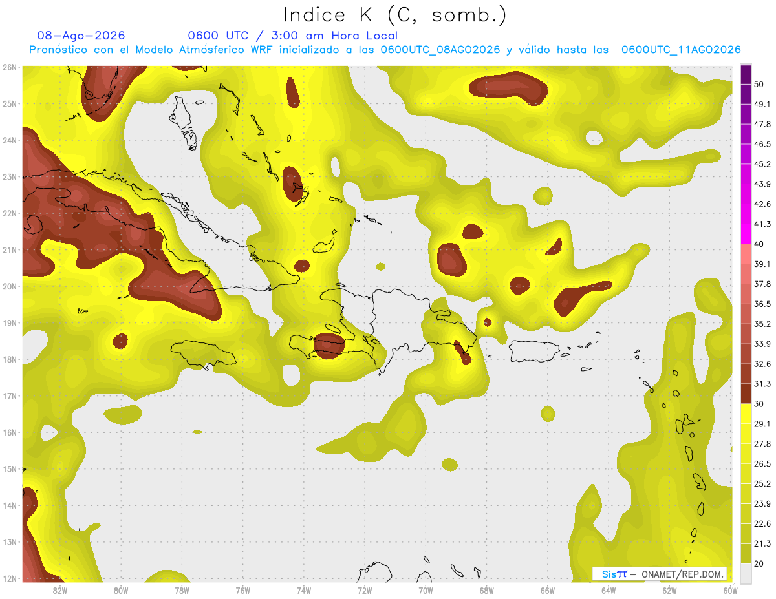Click the longitude label "72W"
Screen dimensions: 776x599
point(365,590)
